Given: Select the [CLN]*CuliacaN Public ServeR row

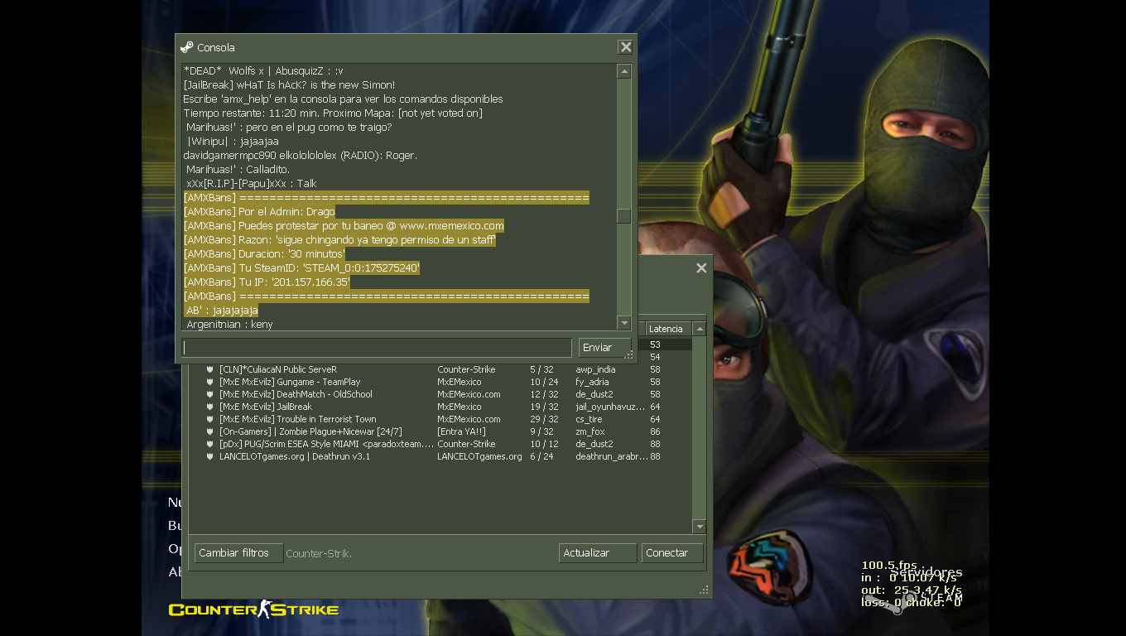Looking at the screenshot, I should [440, 369].
